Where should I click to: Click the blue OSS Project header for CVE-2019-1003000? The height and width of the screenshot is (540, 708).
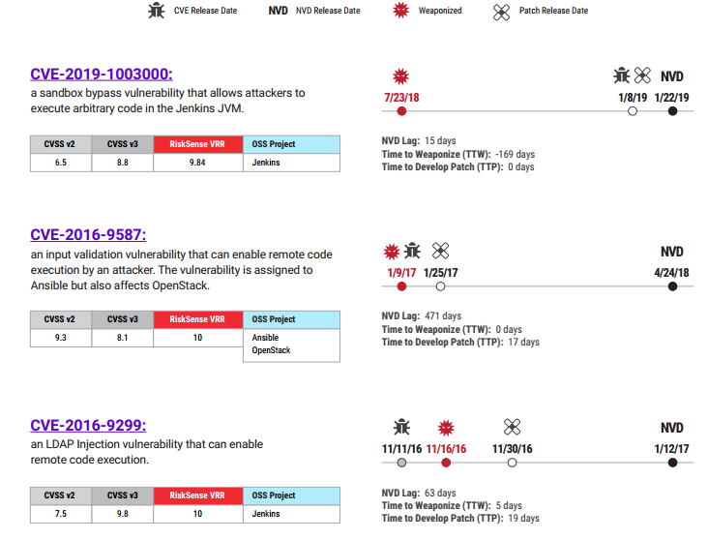pyautogui.click(x=291, y=144)
